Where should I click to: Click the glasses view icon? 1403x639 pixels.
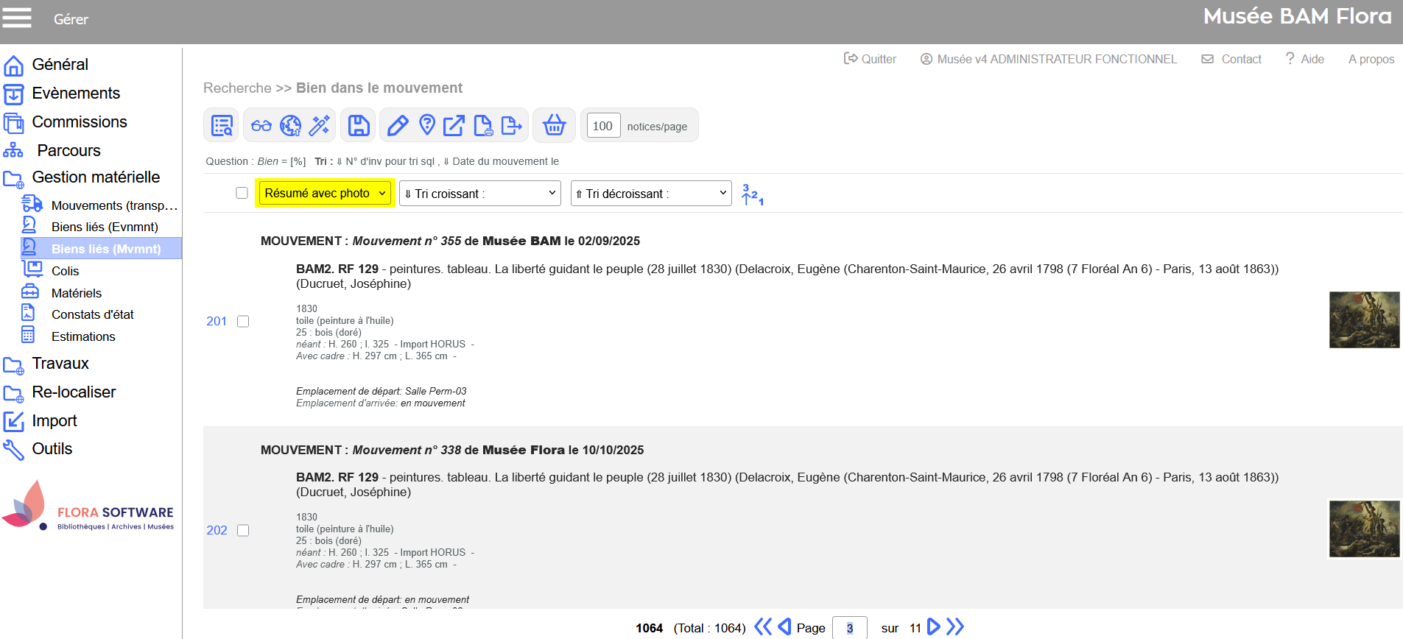(x=261, y=125)
